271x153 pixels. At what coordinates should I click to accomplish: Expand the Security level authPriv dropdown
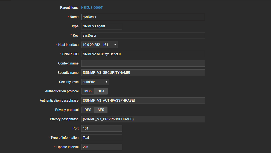pyautogui.click(x=95, y=82)
